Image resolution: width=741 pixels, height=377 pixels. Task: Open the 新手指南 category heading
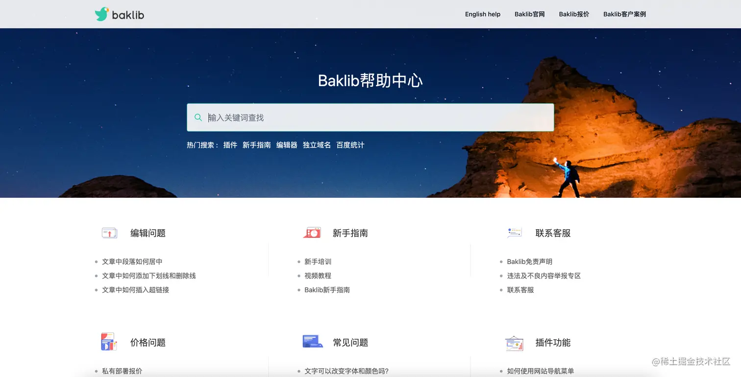pyautogui.click(x=350, y=233)
